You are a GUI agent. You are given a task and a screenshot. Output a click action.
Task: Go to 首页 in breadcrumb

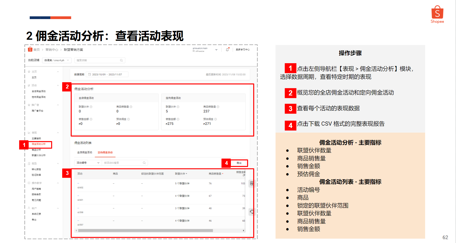coord(37,50)
